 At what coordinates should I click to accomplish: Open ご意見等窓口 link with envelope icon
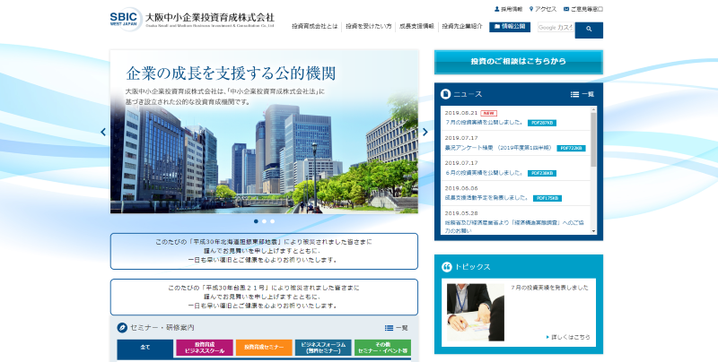[x=583, y=9]
